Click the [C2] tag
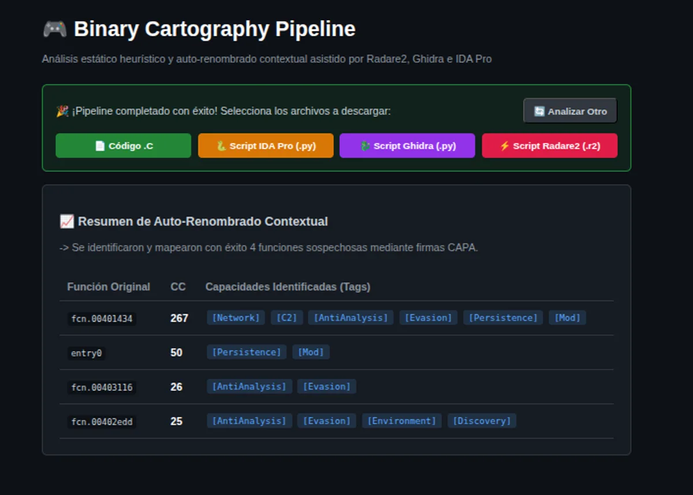Screen dimensions: 693x495 pos(286,318)
